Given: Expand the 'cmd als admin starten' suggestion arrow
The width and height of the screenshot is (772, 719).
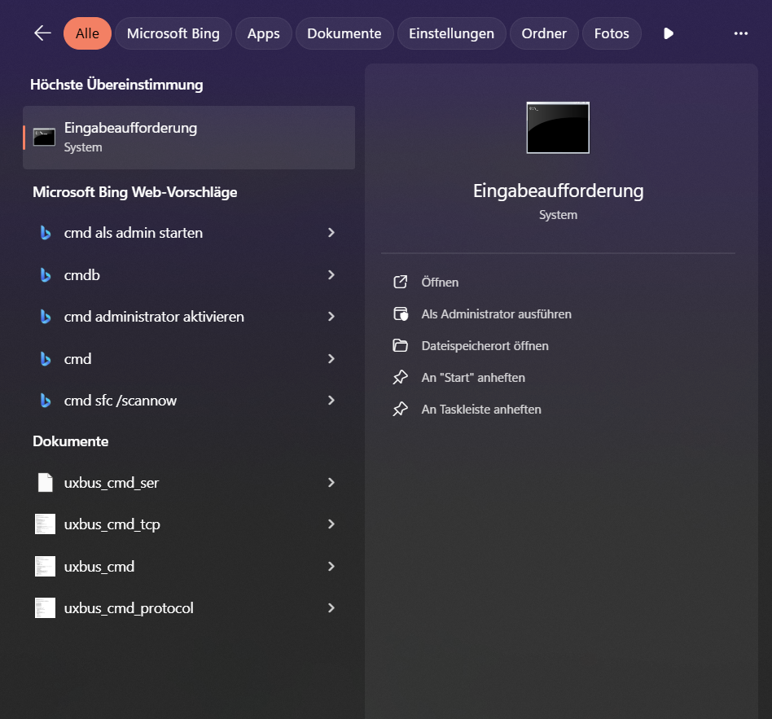Looking at the screenshot, I should pyautogui.click(x=331, y=232).
